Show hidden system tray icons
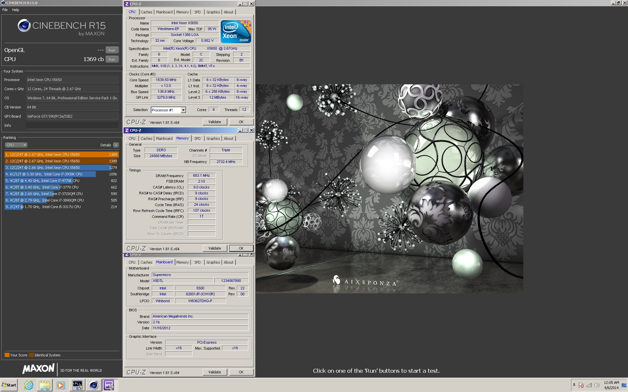This screenshot has height=392, width=628. [574, 385]
